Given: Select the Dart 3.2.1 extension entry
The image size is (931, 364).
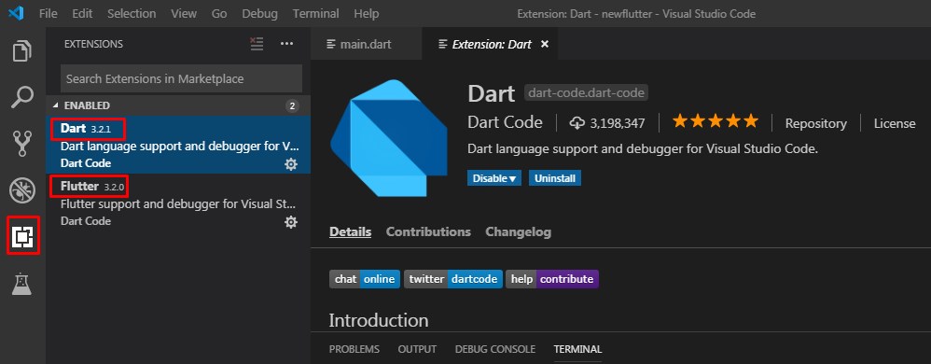Looking at the screenshot, I should pos(178,145).
